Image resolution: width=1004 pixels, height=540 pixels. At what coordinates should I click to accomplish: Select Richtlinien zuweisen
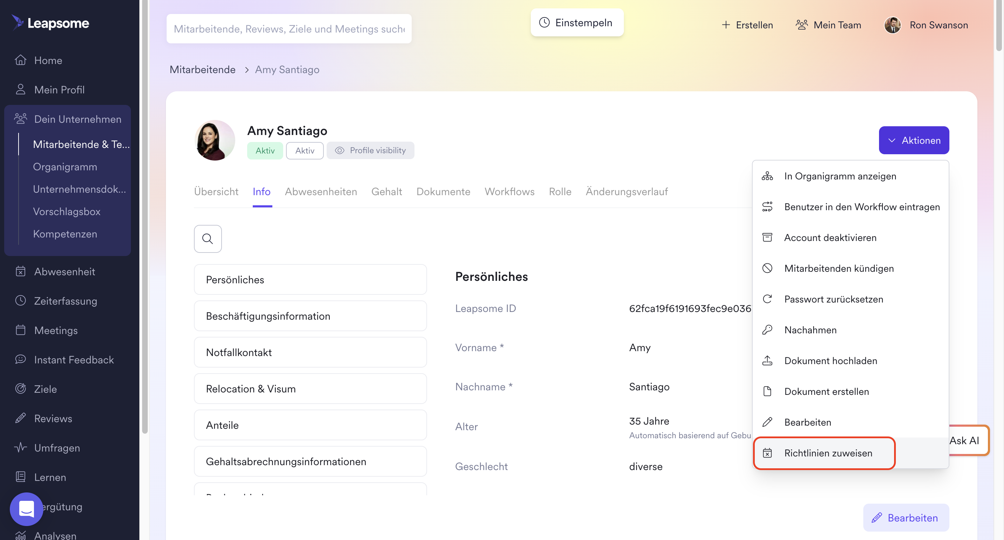[x=850, y=453]
